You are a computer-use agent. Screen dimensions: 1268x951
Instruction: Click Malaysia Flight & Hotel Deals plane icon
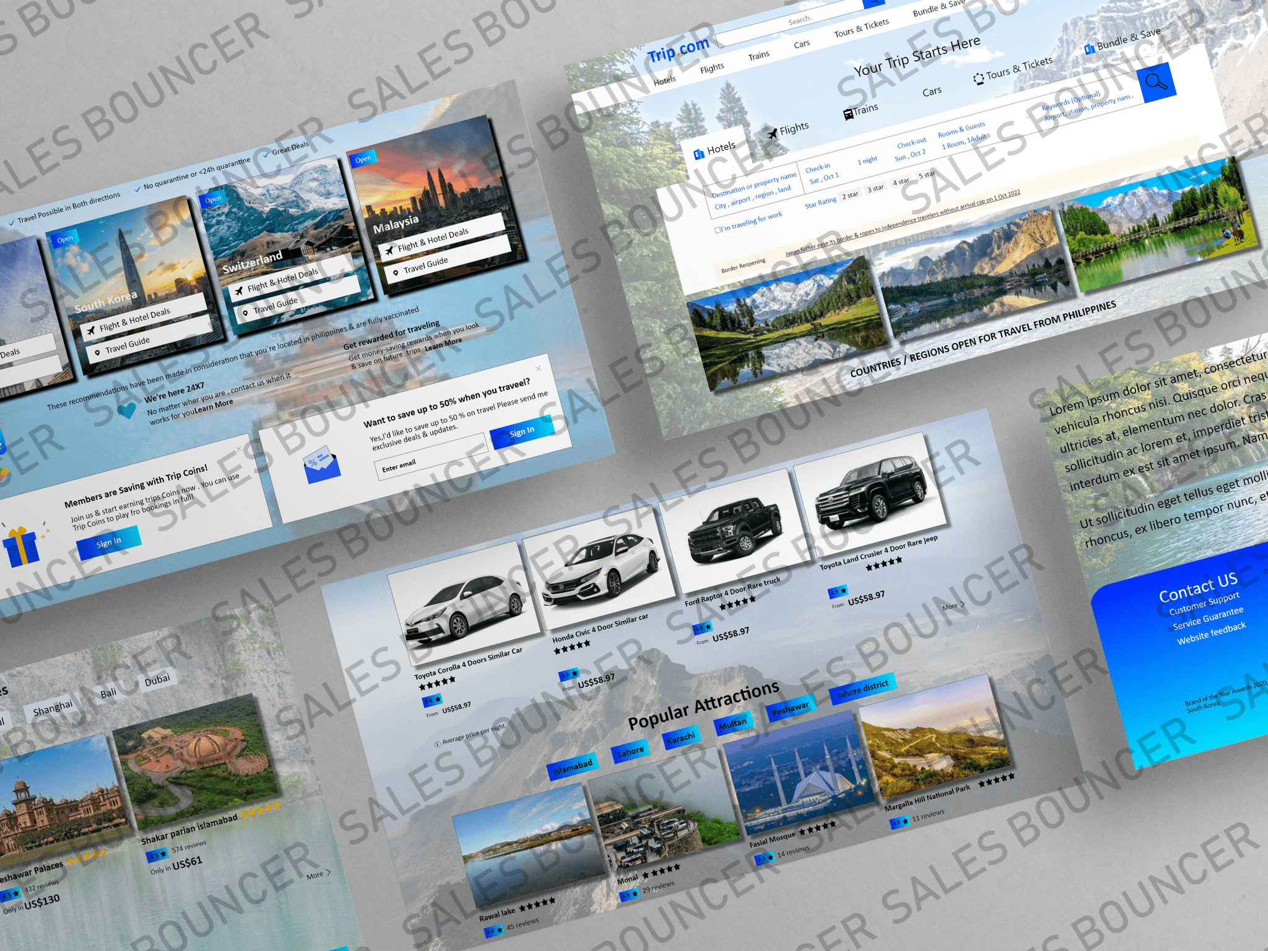tap(389, 251)
